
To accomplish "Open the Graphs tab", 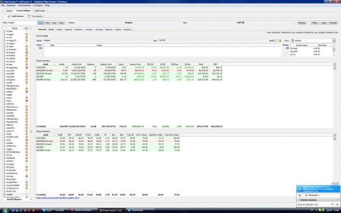I will click(x=118, y=29).
